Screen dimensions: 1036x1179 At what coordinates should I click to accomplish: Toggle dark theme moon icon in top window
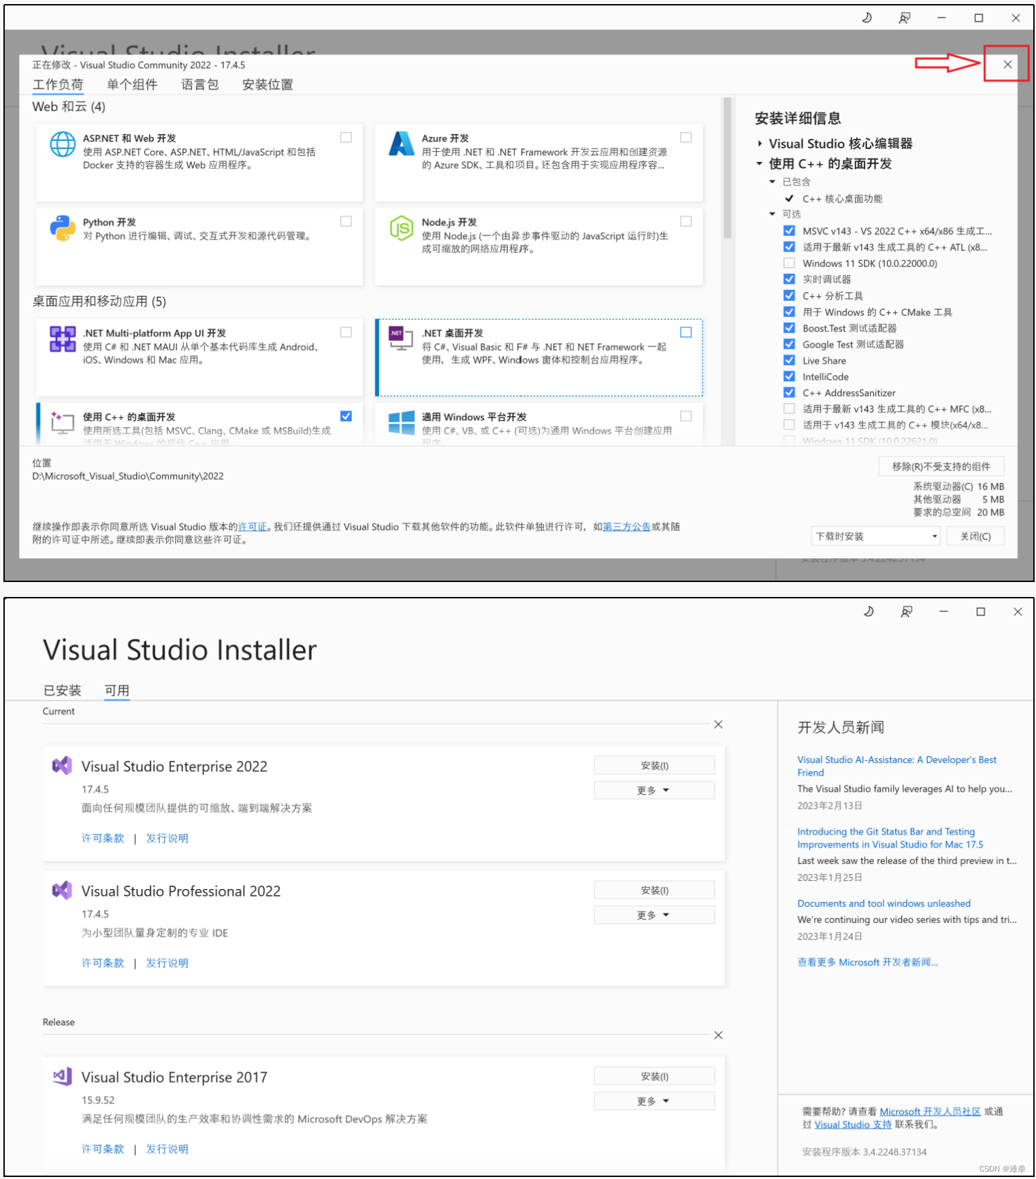pos(867,18)
